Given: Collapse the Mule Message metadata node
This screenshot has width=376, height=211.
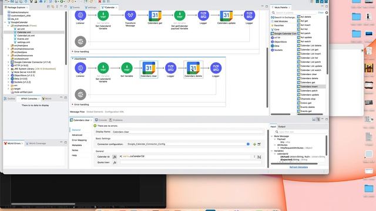Looking at the screenshot, I should (272, 136).
